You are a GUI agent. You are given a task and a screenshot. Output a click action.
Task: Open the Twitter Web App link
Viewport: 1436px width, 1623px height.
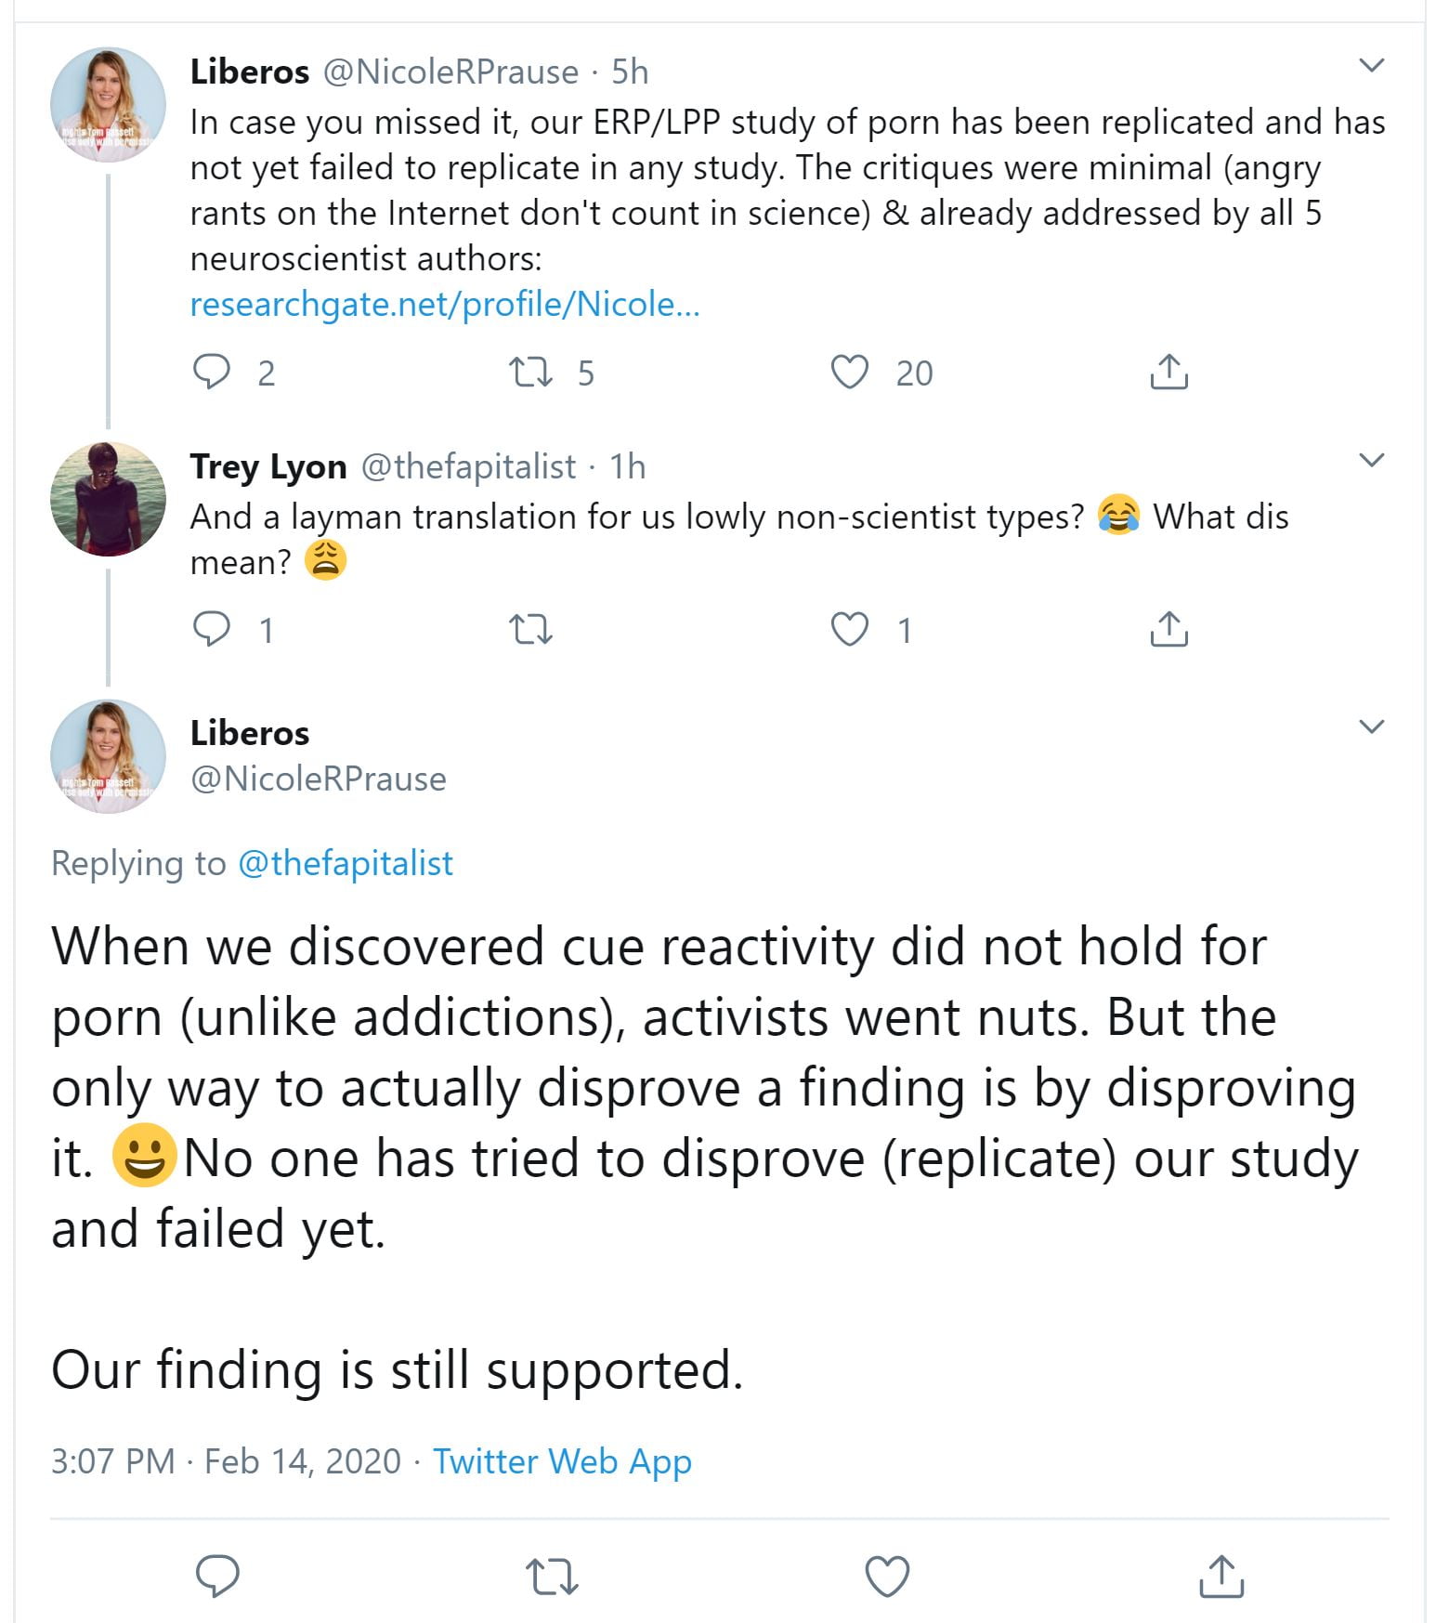pos(562,1461)
